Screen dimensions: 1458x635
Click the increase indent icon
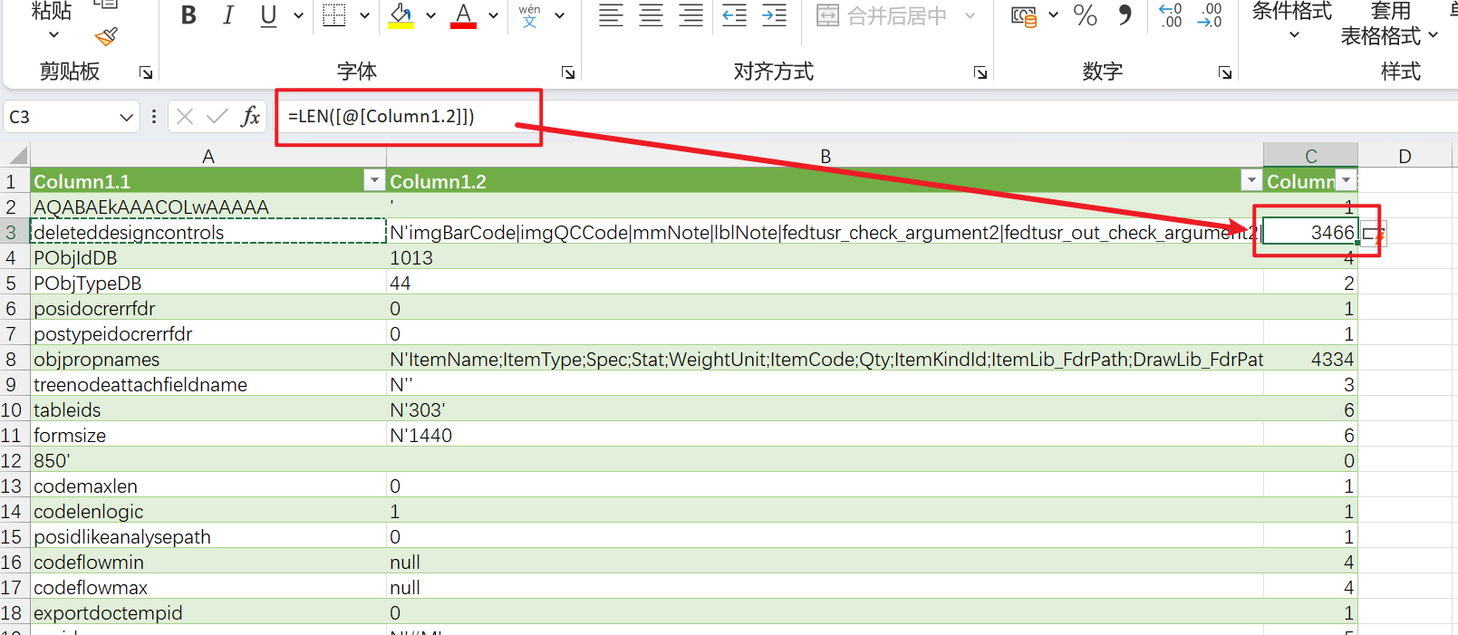click(x=774, y=15)
